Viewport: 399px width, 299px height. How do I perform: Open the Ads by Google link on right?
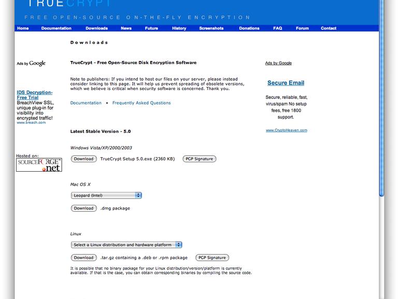coord(278,63)
